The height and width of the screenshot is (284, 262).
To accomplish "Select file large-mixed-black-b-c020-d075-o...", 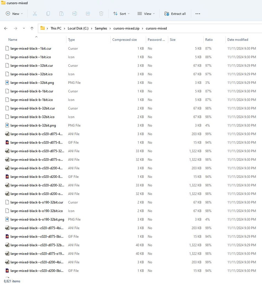I will [37, 159].
